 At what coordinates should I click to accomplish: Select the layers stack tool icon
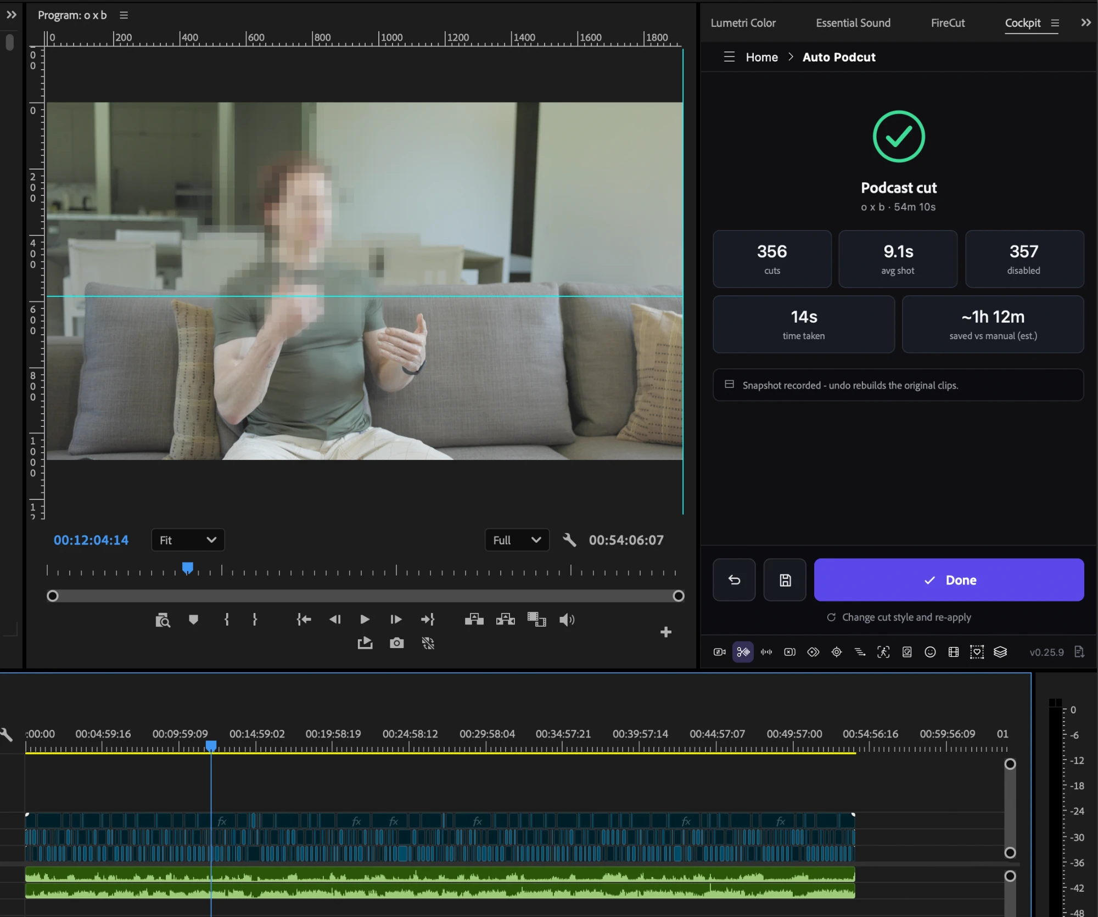tap(1000, 652)
